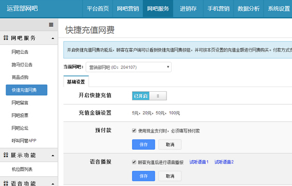
Task: Open 网吧论坛 in the sidebar
Action: click(x=20, y=128)
